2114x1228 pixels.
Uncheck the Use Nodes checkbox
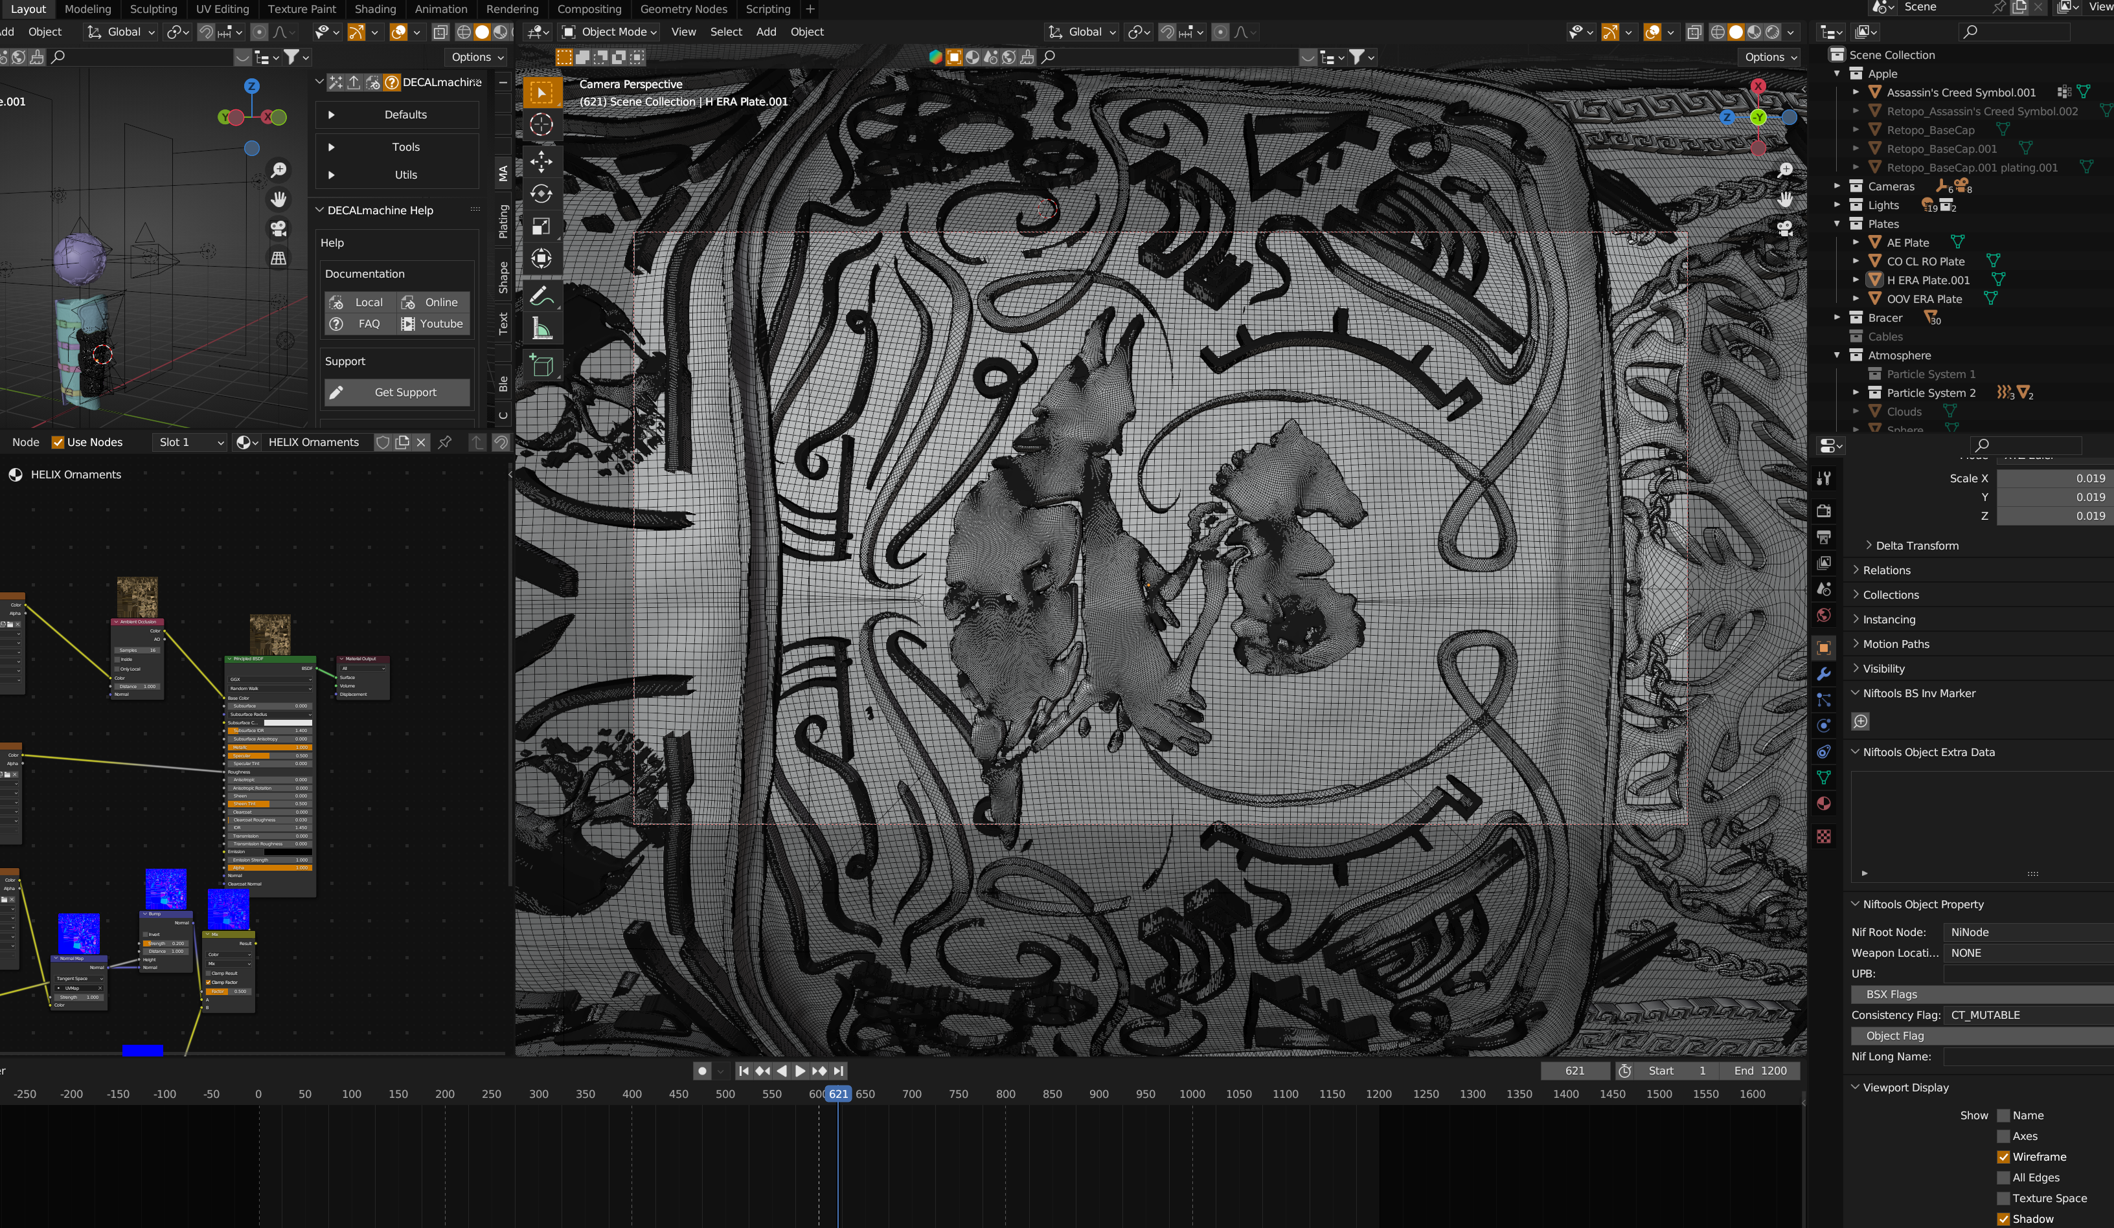(x=58, y=443)
